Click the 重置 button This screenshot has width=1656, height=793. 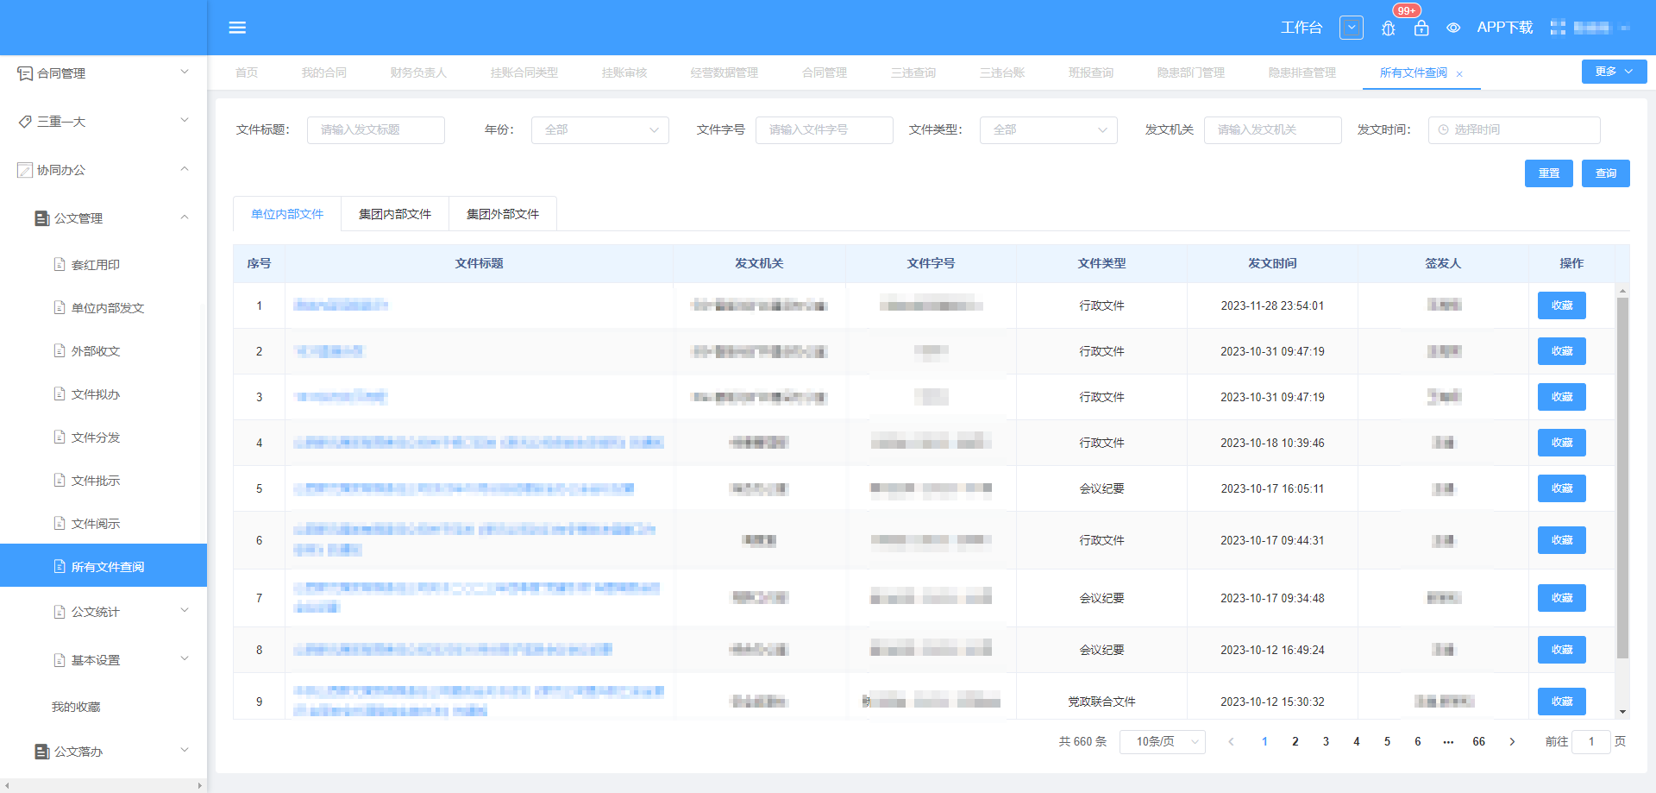tap(1549, 173)
